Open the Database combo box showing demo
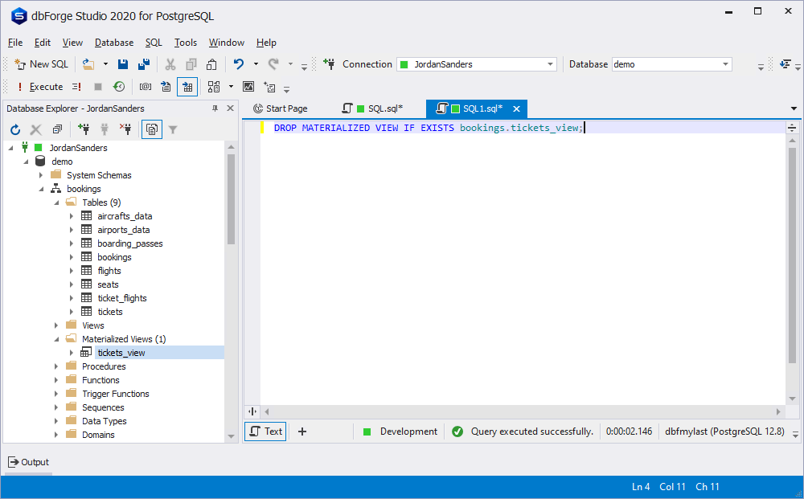804x499 pixels. point(671,64)
